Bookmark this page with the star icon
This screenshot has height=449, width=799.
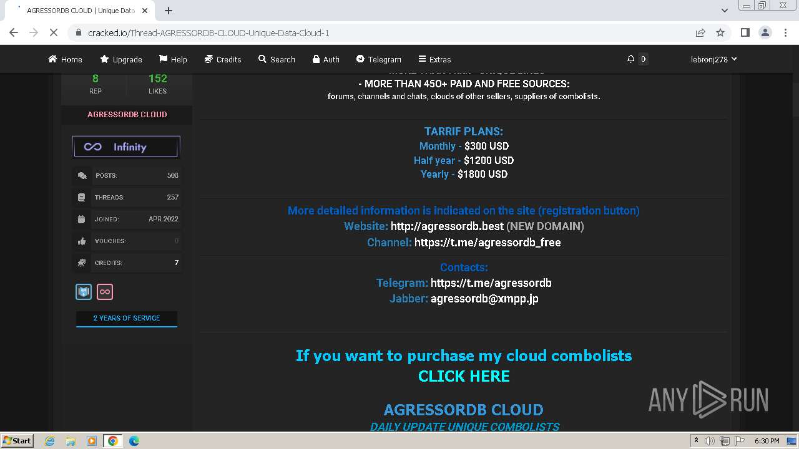[720, 32]
